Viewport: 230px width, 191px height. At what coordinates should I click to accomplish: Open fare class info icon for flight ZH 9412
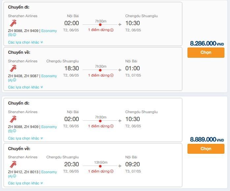pos(14,176)
